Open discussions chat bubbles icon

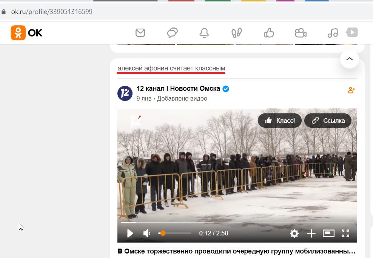click(x=173, y=33)
